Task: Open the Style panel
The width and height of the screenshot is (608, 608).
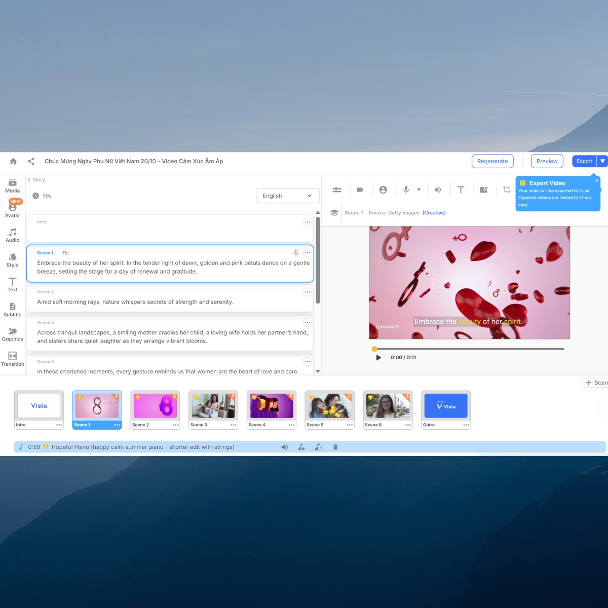Action: click(13, 260)
